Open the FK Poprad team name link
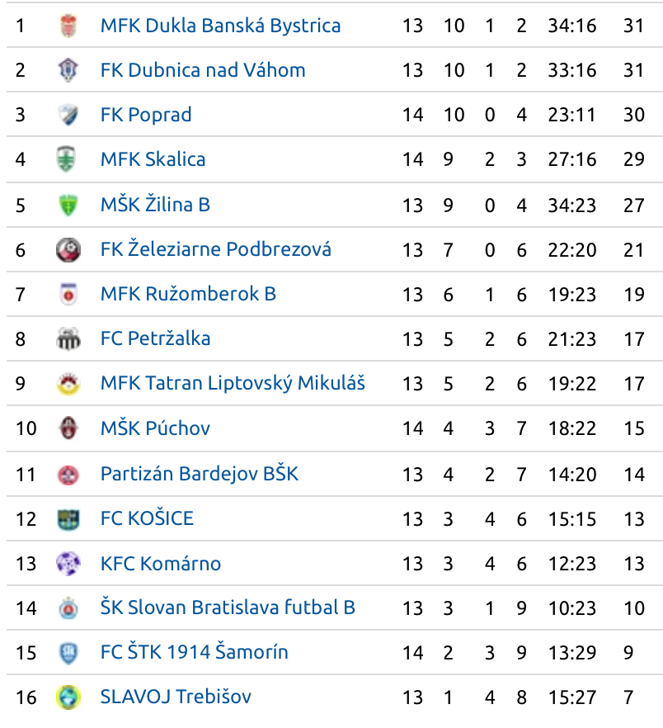This screenshot has width=663, height=728. click(146, 115)
